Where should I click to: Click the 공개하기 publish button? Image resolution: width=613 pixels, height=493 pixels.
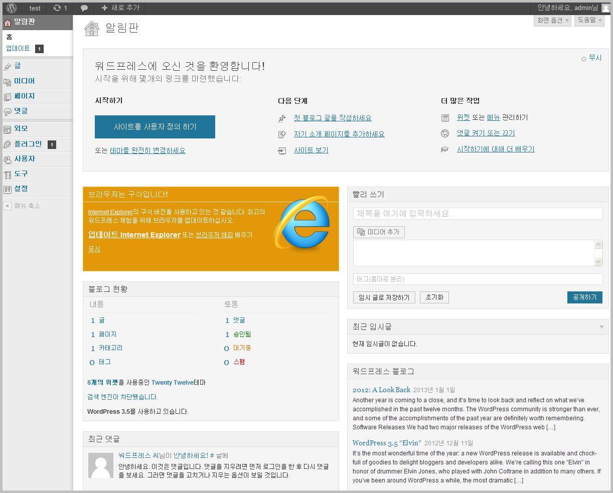584,297
